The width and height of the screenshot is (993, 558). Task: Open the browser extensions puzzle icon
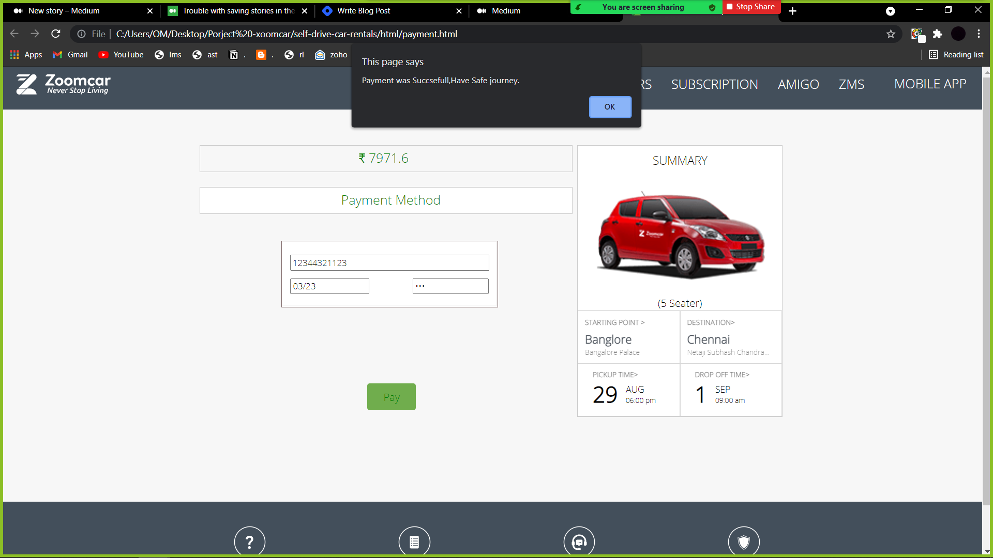tap(937, 34)
